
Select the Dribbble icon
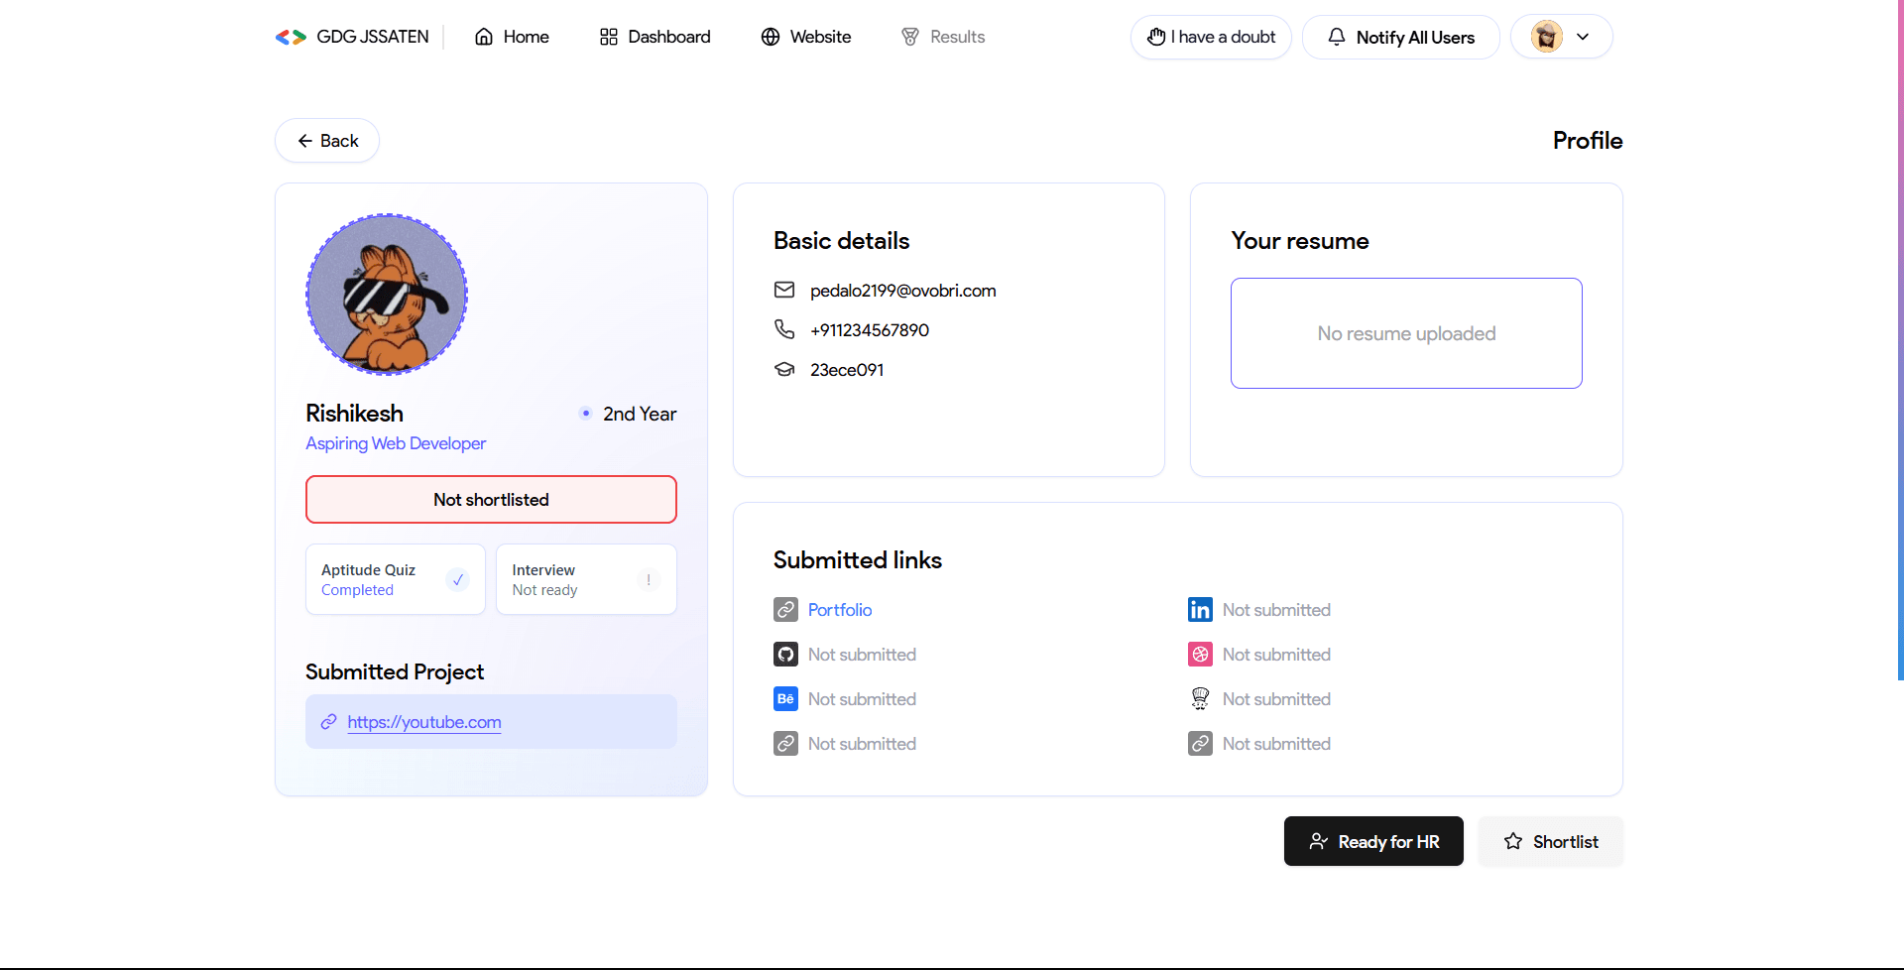pyautogui.click(x=1200, y=654)
